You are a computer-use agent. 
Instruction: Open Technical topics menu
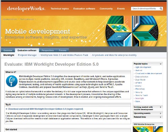(60, 9)
